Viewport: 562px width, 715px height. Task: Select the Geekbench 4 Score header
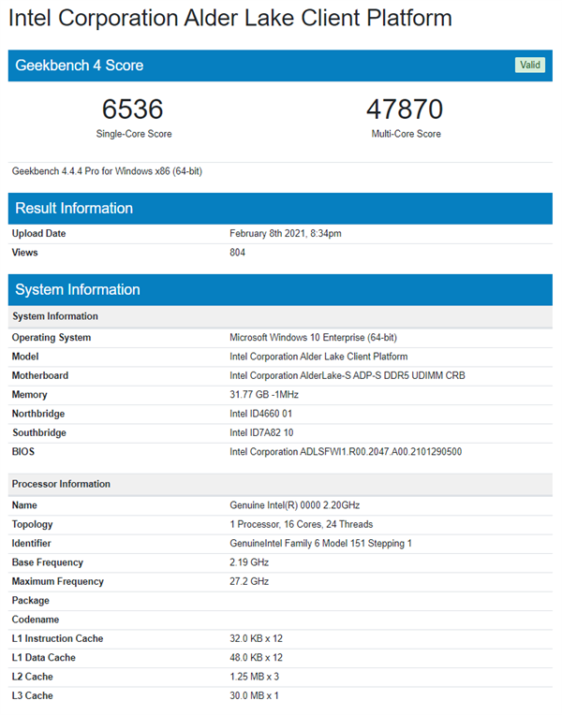click(x=80, y=66)
